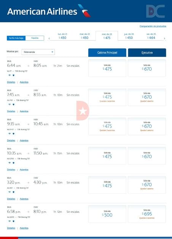This screenshot has width=172, height=239.
Task: Click the DC star watermark logo
Action: click(155, 11)
